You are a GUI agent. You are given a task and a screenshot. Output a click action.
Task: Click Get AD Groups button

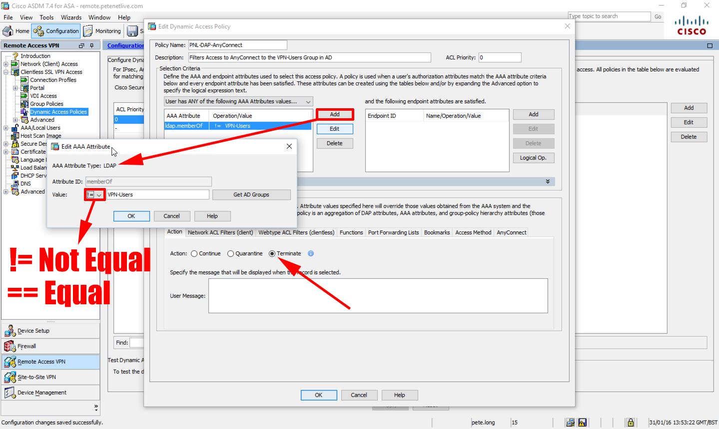point(251,195)
